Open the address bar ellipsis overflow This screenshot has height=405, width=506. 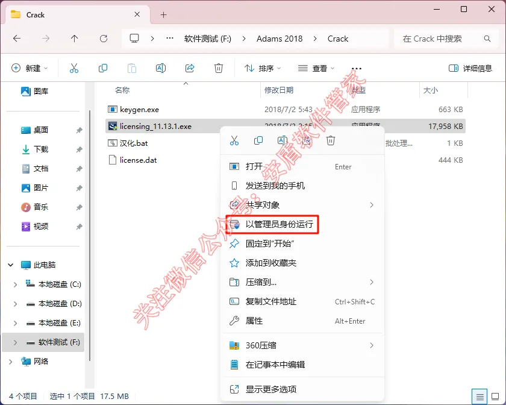click(170, 39)
